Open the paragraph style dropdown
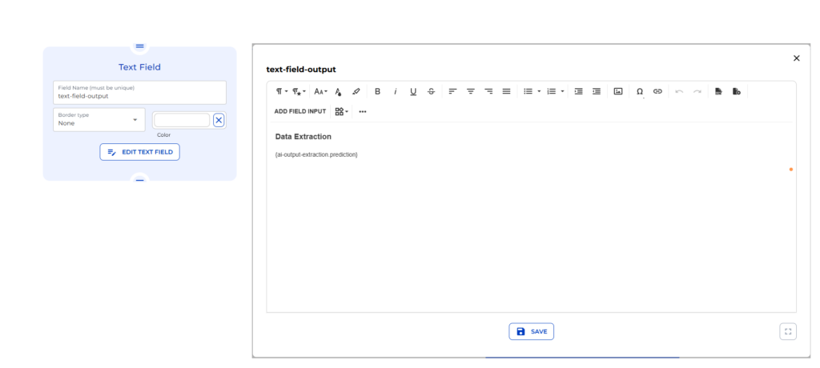This screenshot has height=368, width=820. 299,91
